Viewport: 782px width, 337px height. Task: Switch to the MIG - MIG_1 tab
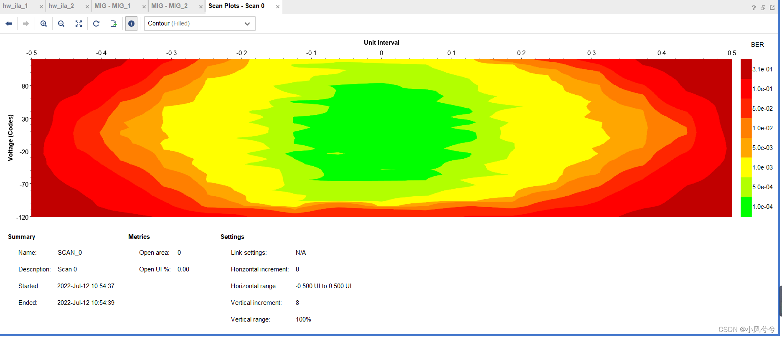112,6
